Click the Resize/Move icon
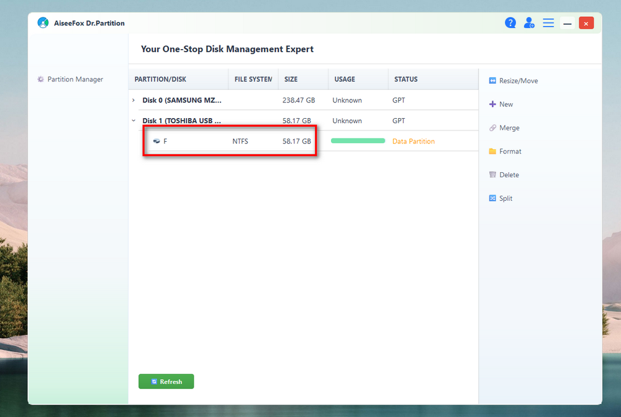The height and width of the screenshot is (417, 621). coord(492,81)
